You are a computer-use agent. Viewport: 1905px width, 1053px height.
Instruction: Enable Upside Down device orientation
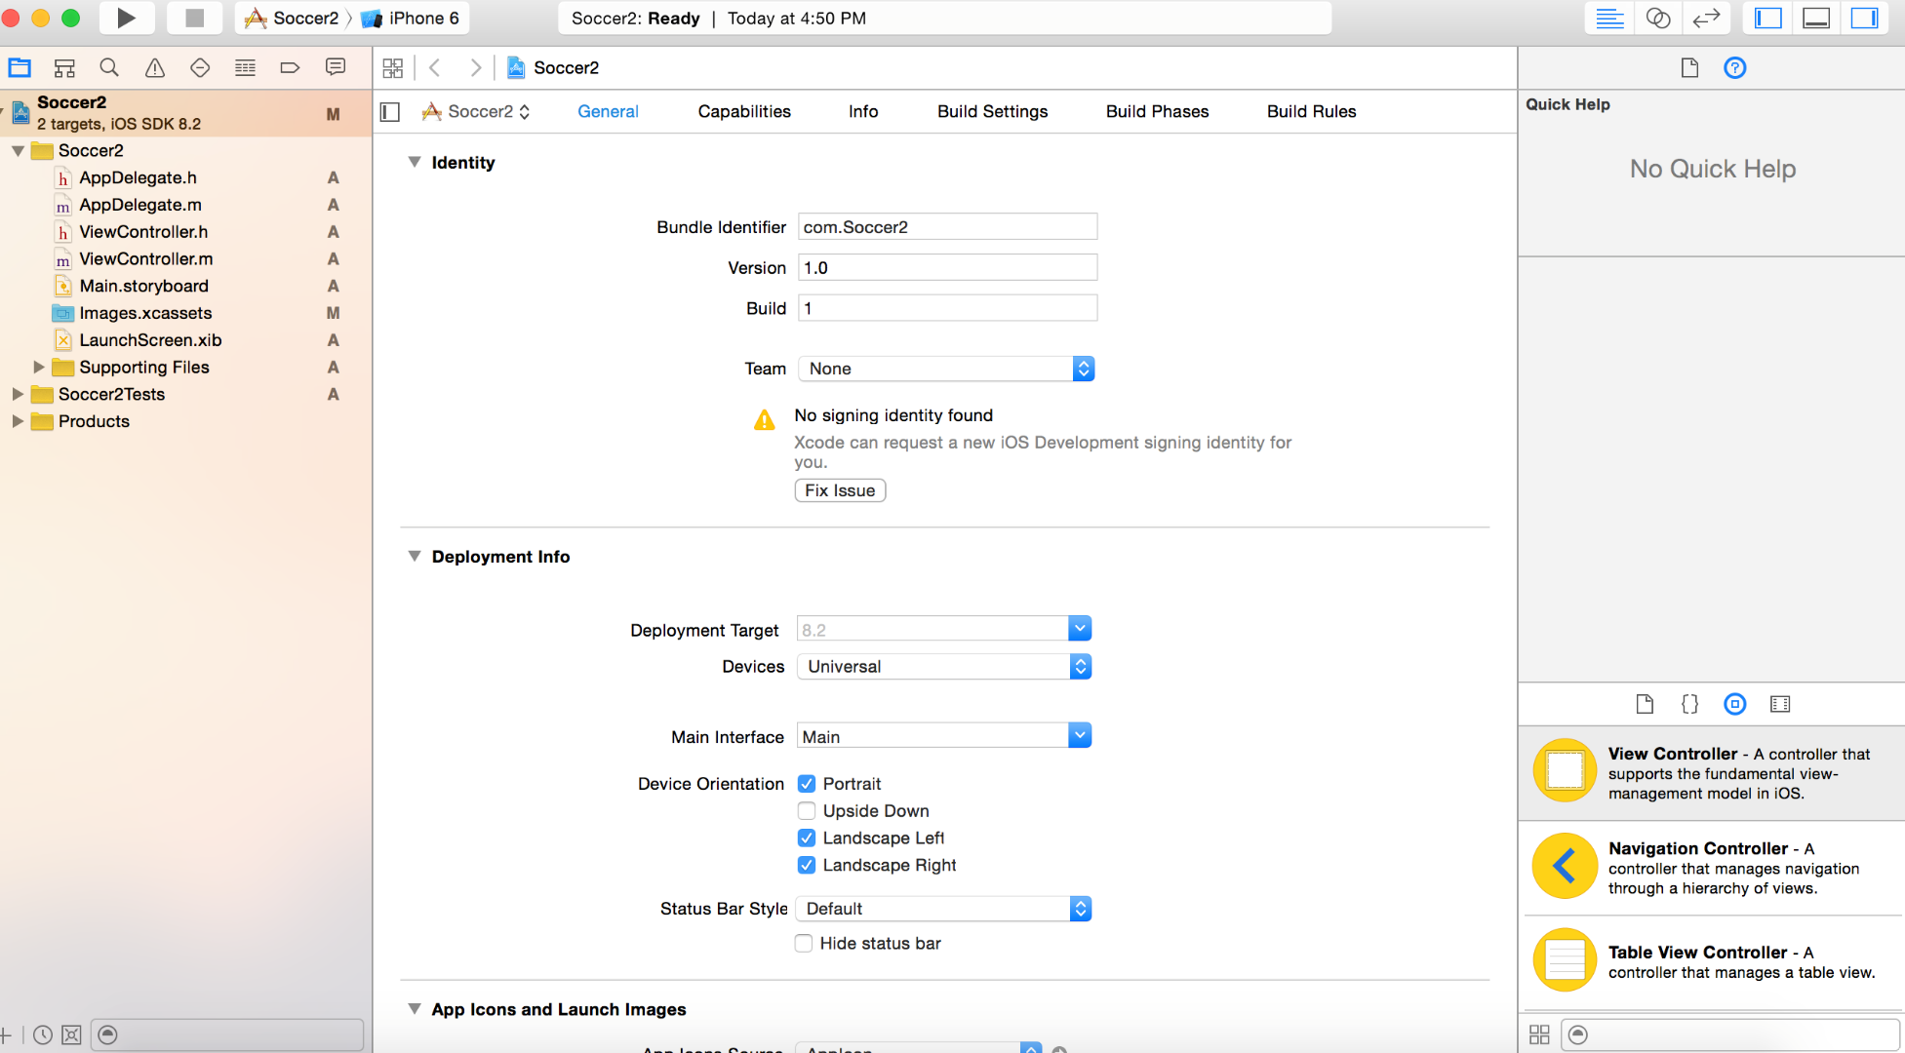[x=804, y=810]
